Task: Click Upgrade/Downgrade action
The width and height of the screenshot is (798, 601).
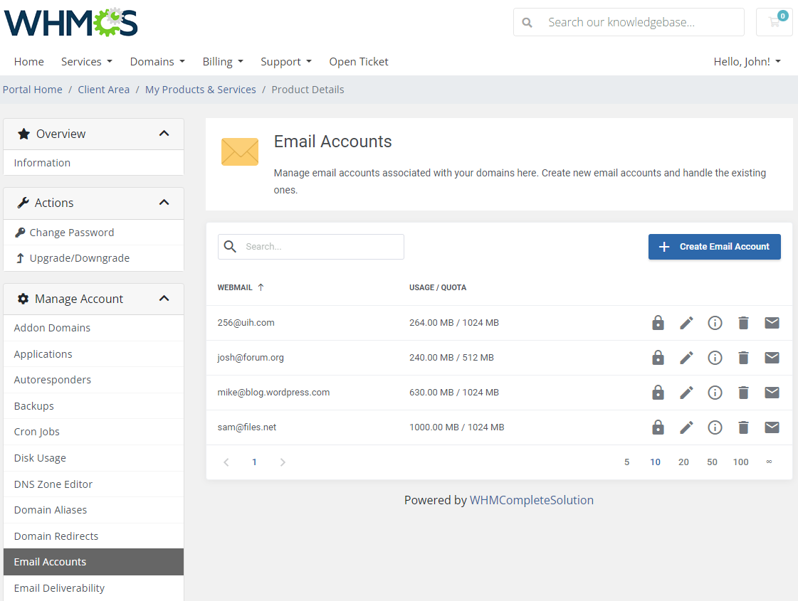Action: point(94,258)
